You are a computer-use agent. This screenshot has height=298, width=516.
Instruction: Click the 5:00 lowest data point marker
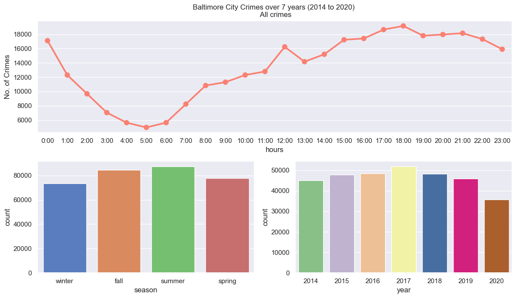(x=146, y=128)
